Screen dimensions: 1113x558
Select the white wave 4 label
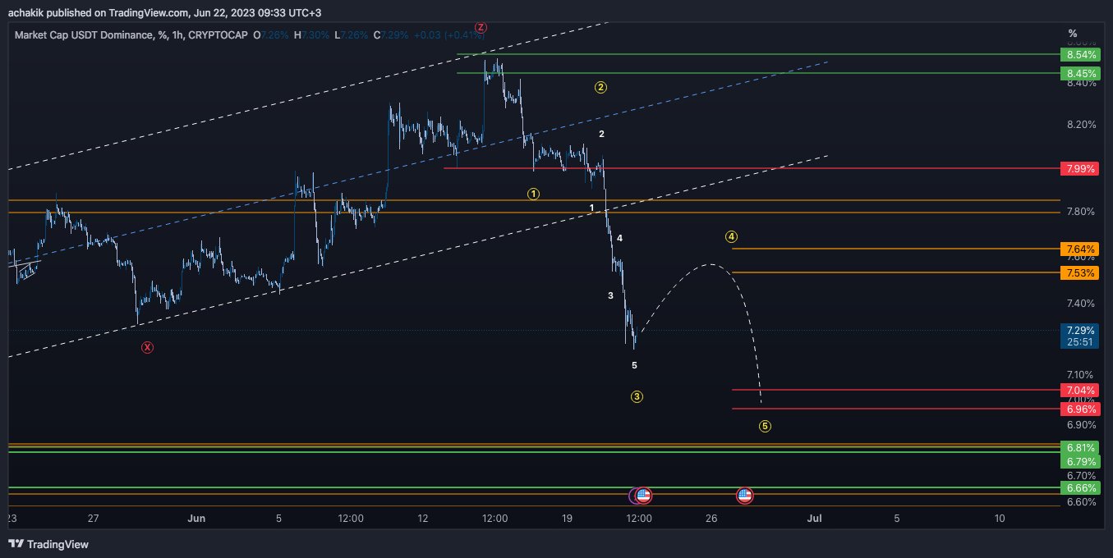[x=619, y=238]
